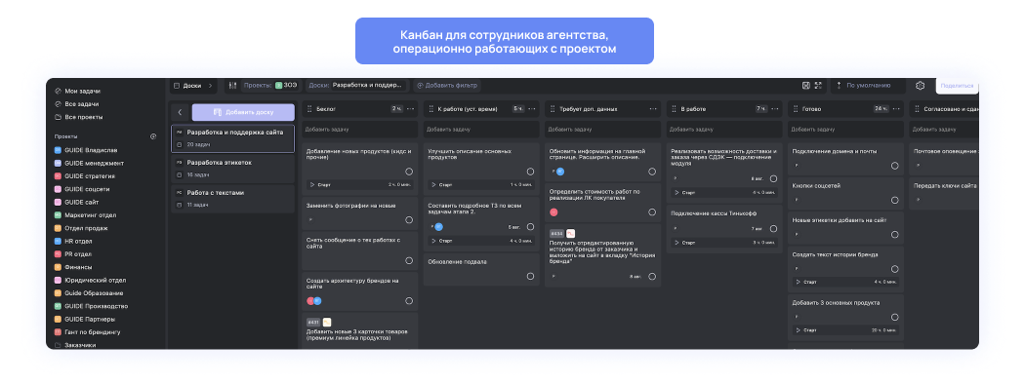
Task: Mark Обновление подвала task complete
Action: pyautogui.click(x=531, y=276)
